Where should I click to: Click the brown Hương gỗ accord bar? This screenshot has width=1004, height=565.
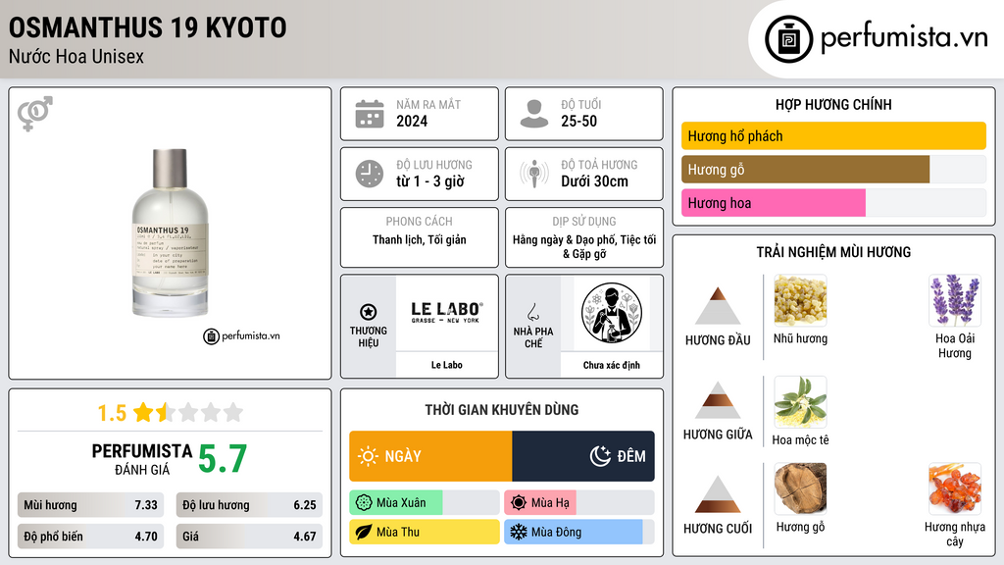[806, 169]
